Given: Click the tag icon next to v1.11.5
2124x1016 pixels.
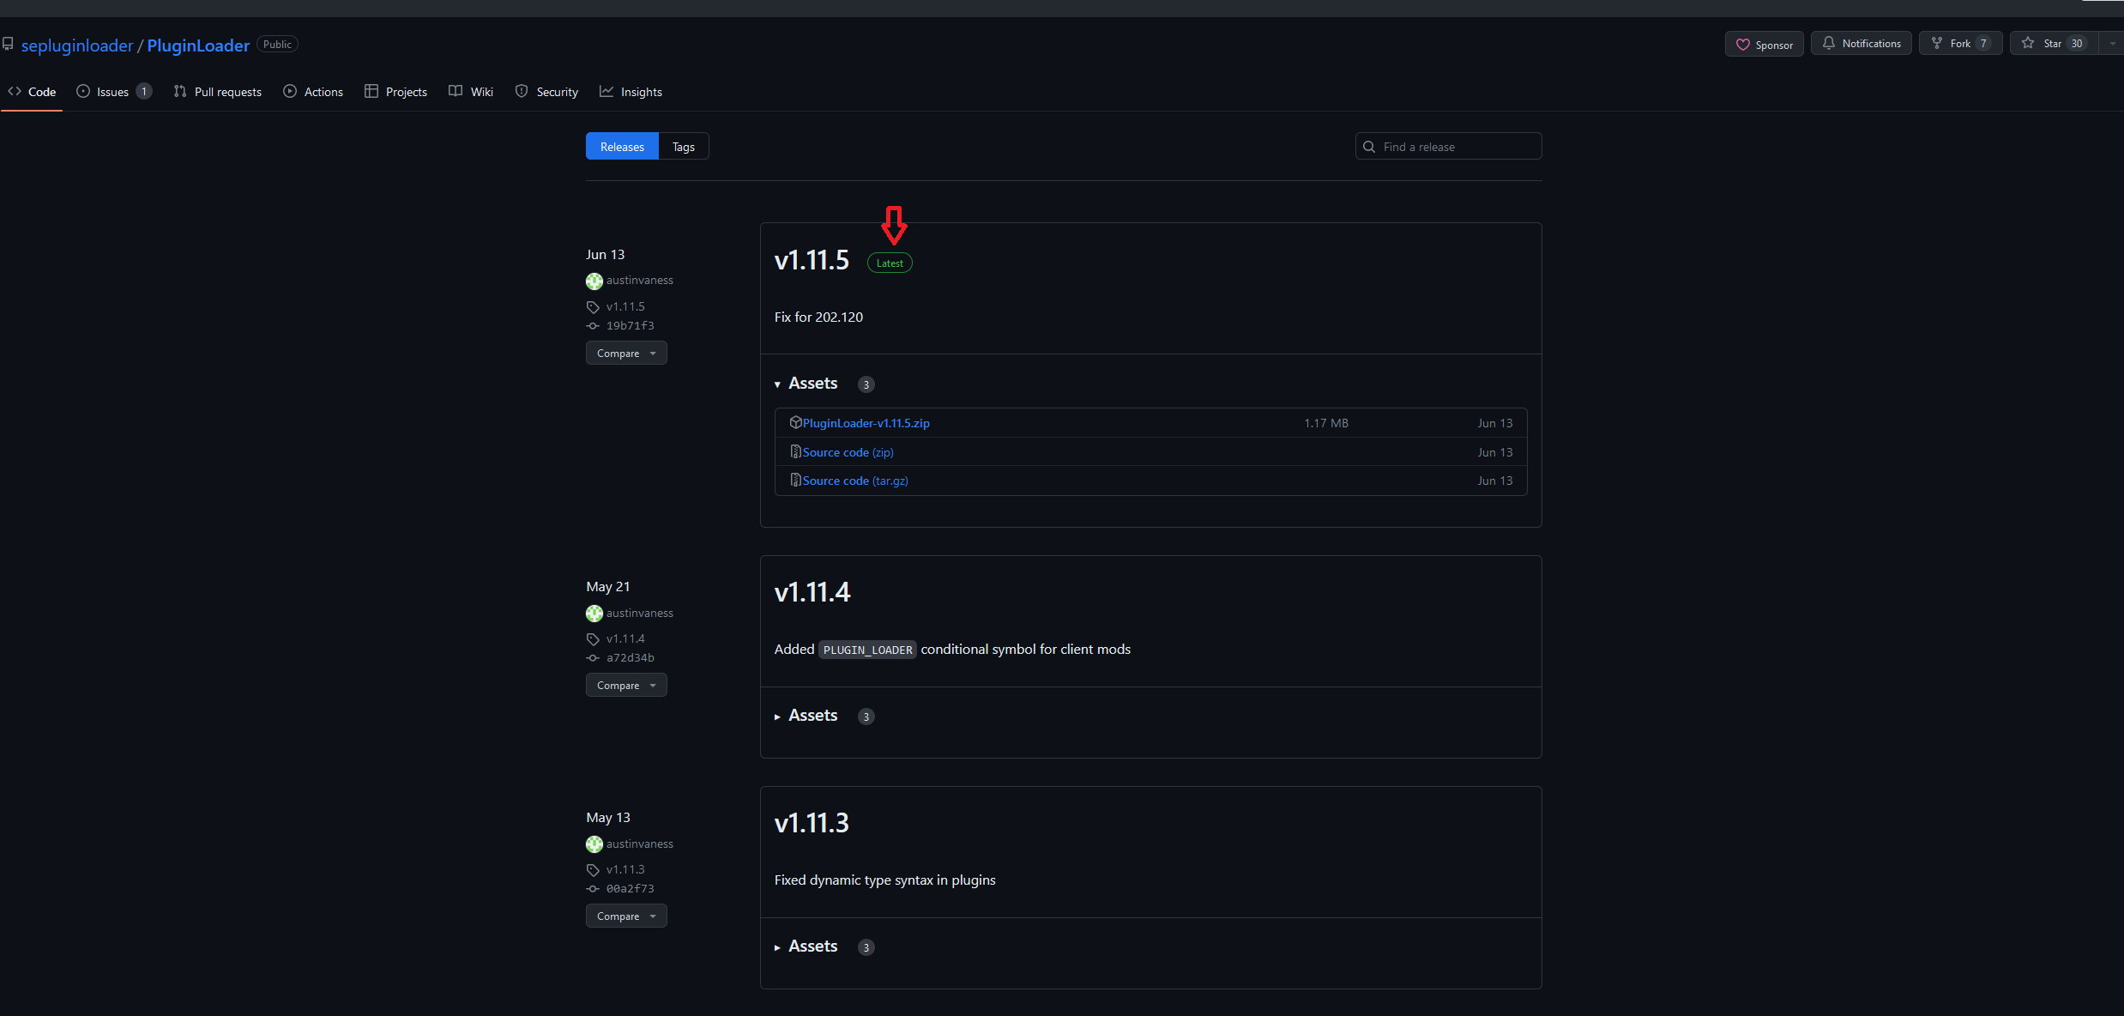Looking at the screenshot, I should click(x=593, y=307).
